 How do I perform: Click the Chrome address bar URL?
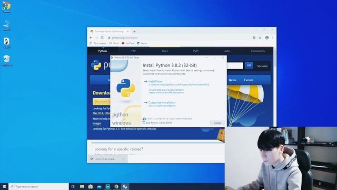125,37
